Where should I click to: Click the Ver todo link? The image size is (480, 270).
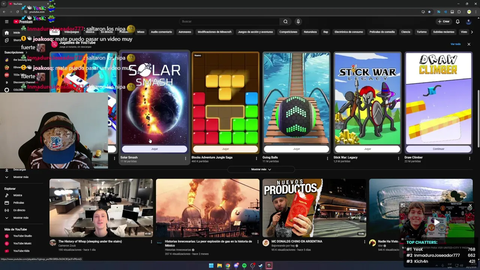click(456, 44)
